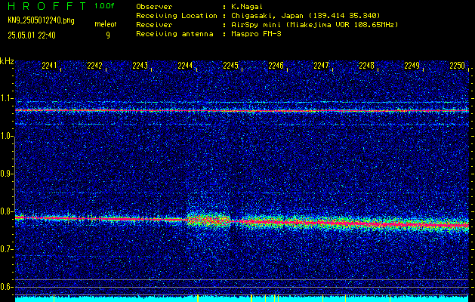This screenshot has height=302, width=475.
Task: Click the Observer field label
Action: [154, 6]
